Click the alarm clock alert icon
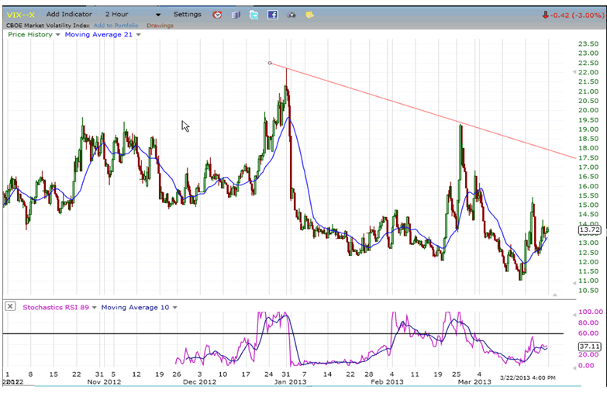The width and height of the screenshot is (607, 400). click(217, 15)
